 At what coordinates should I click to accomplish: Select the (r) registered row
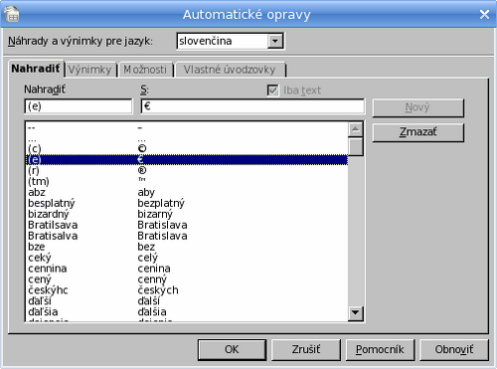(x=187, y=171)
